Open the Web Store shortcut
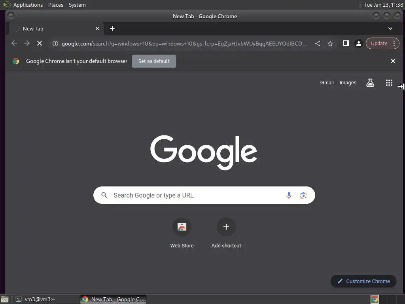This screenshot has height=304, width=405. point(182,234)
